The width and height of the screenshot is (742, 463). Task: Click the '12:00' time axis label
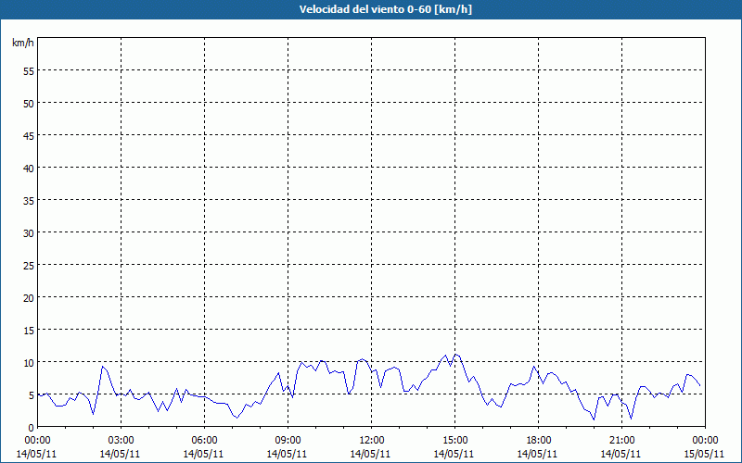372,441
